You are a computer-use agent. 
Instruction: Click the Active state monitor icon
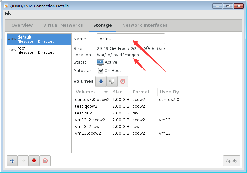pos(100,62)
